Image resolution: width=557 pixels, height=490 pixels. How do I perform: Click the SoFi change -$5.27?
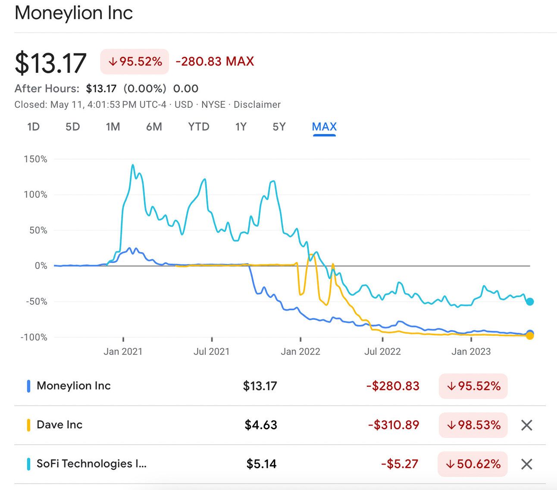point(400,464)
